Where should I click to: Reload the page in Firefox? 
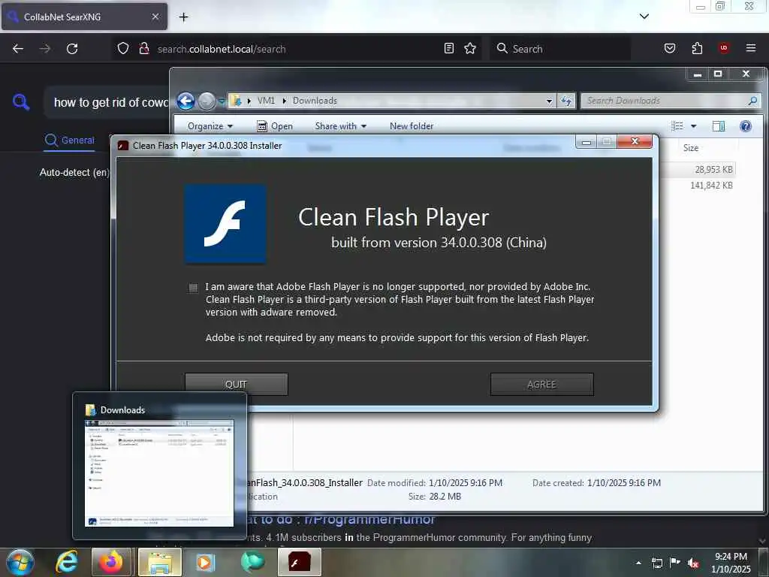point(72,49)
